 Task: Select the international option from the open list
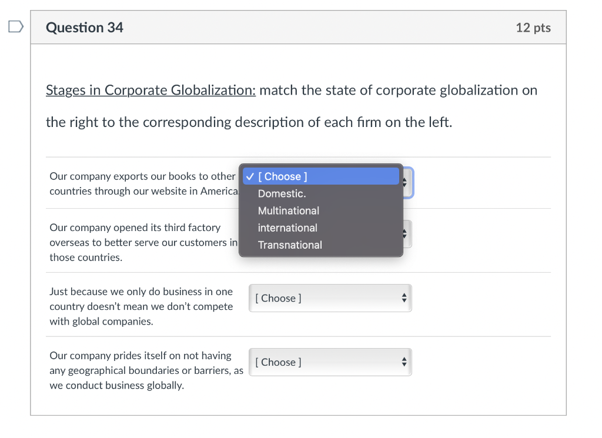287,228
